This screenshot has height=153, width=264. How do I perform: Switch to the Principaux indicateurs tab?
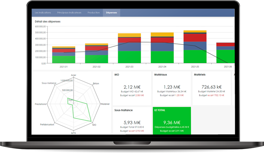pos(69,13)
